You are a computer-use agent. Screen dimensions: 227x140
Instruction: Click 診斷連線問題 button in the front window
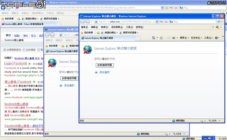tap(105, 65)
